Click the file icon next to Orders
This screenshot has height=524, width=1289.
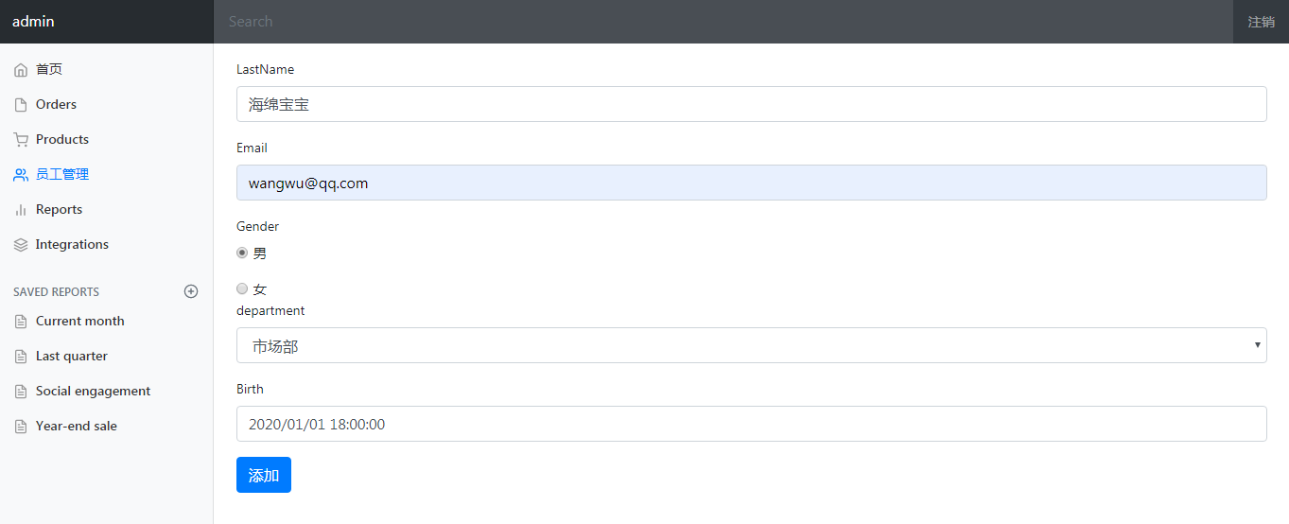21,105
